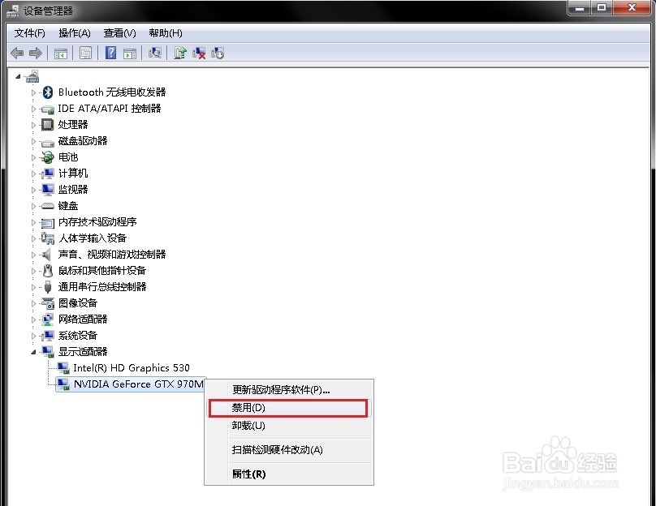Viewport: 656px width, 506px height.
Task: Expand the 人体学输入设备 node
Action: click(33, 238)
